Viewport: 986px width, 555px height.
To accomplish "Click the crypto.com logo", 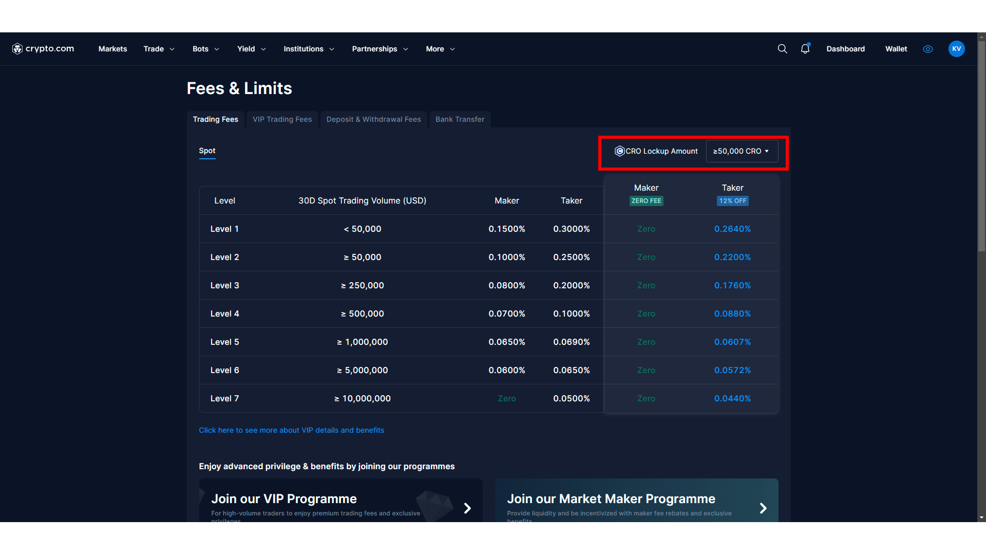I will (x=43, y=49).
